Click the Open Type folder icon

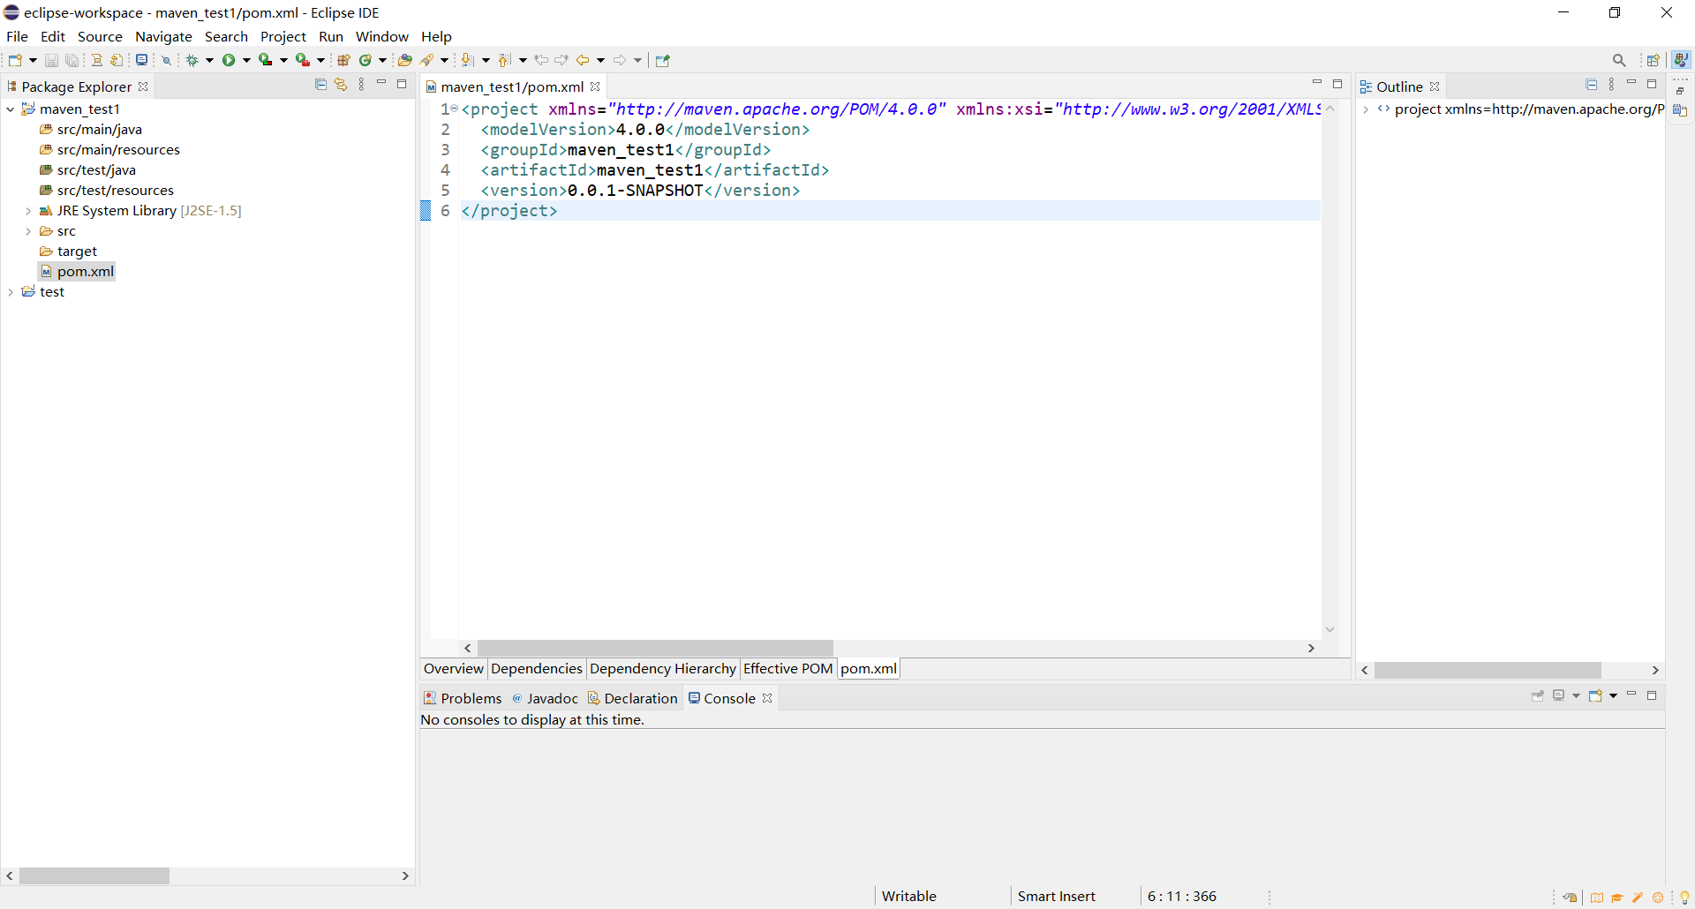[x=404, y=60]
